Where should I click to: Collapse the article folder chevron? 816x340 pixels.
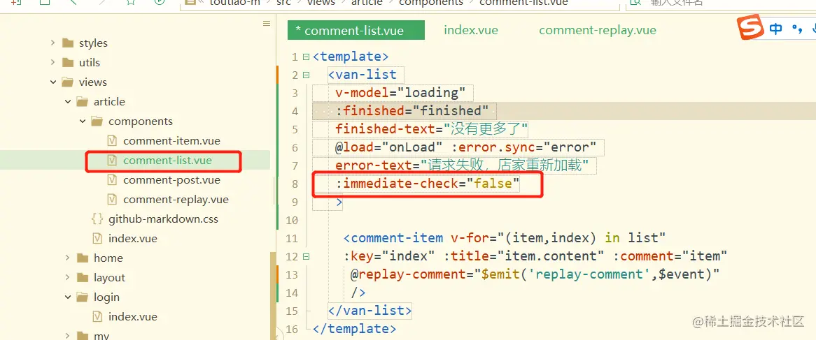tap(68, 102)
